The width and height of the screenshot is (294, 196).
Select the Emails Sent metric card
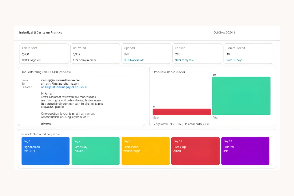[44, 54]
